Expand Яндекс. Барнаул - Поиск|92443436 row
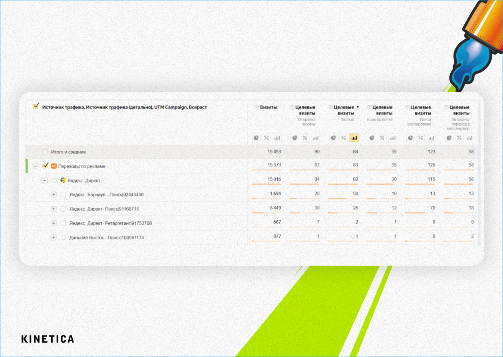Image resolution: width=503 pixels, height=357 pixels. (x=54, y=195)
